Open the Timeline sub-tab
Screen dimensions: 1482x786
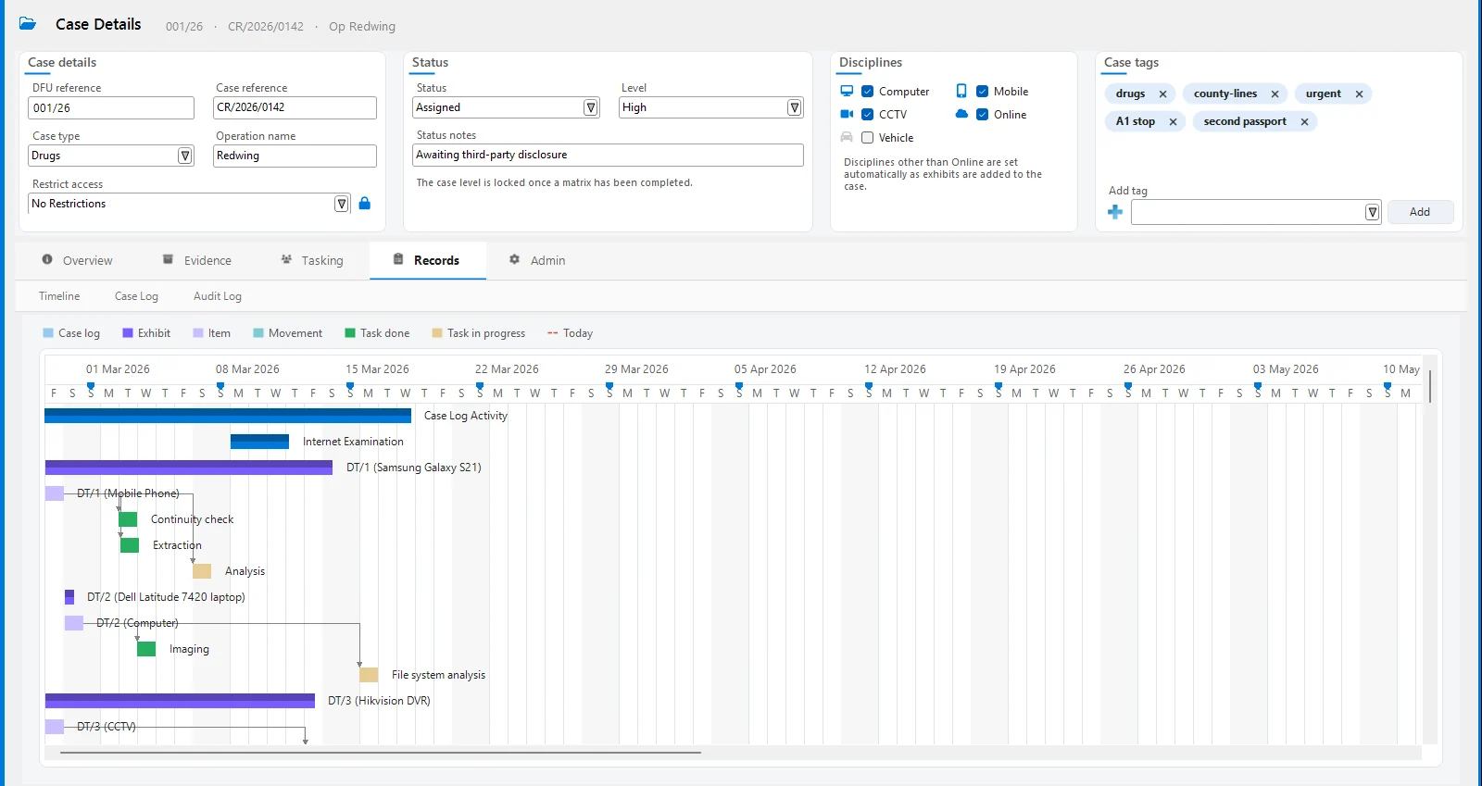click(x=59, y=296)
